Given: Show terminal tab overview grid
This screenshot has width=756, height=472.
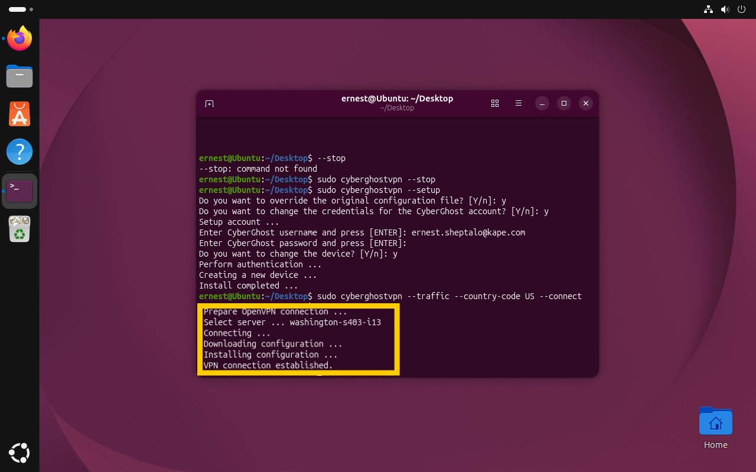Looking at the screenshot, I should [495, 103].
